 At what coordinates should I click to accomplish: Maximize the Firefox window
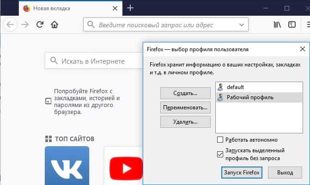(287, 8)
